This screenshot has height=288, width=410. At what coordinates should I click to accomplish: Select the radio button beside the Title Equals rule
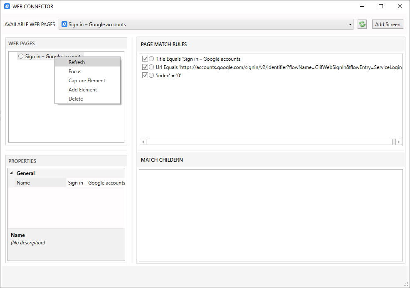[151, 59]
